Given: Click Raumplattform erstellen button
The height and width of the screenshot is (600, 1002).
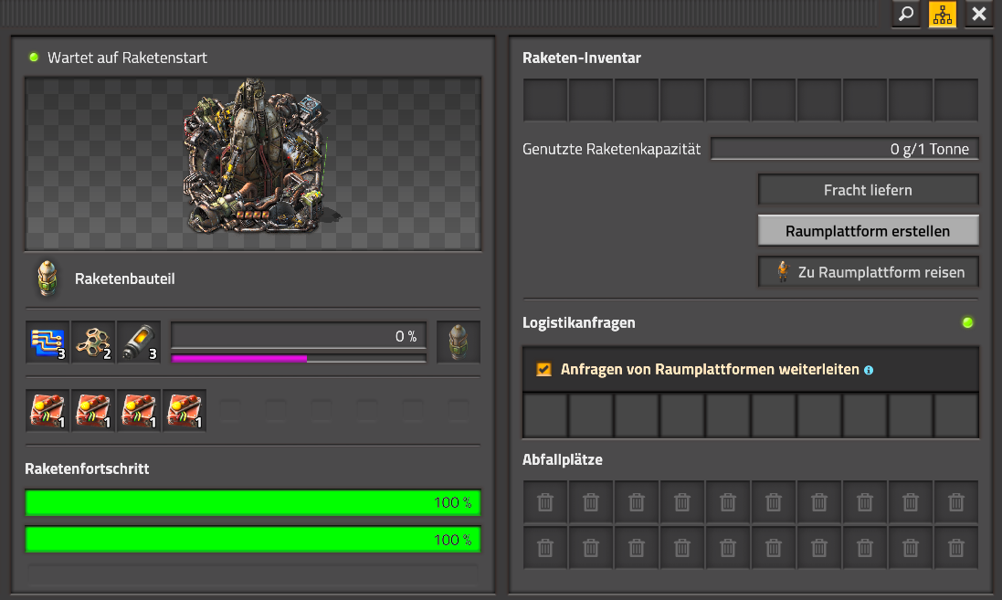Looking at the screenshot, I should [x=868, y=231].
